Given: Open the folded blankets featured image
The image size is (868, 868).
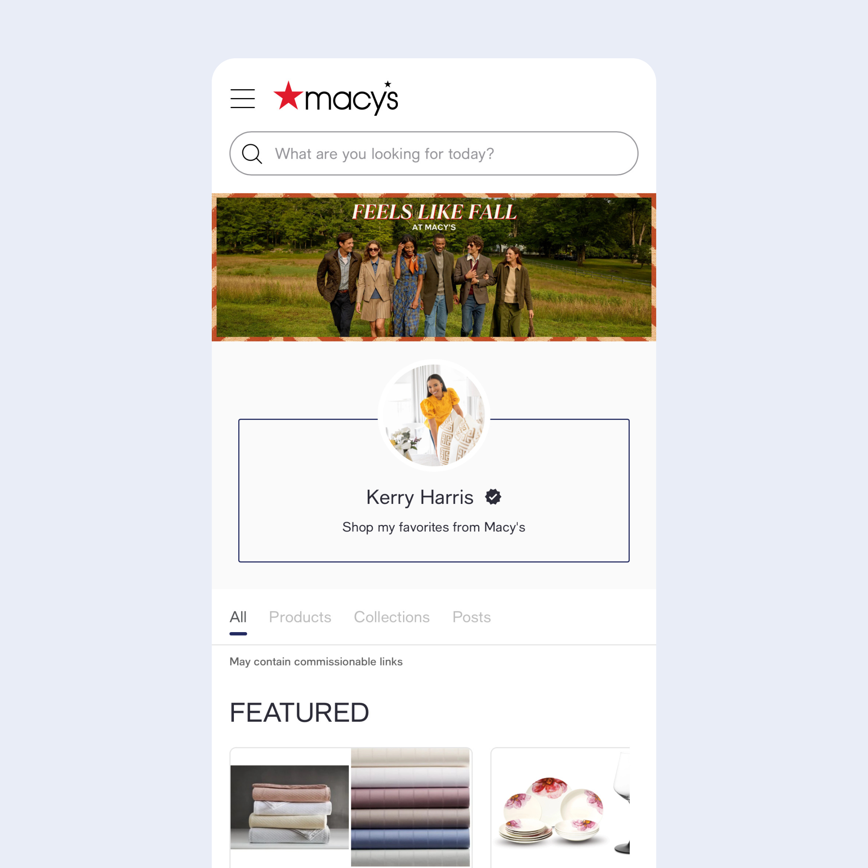Looking at the screenshot, I should 289,807.
